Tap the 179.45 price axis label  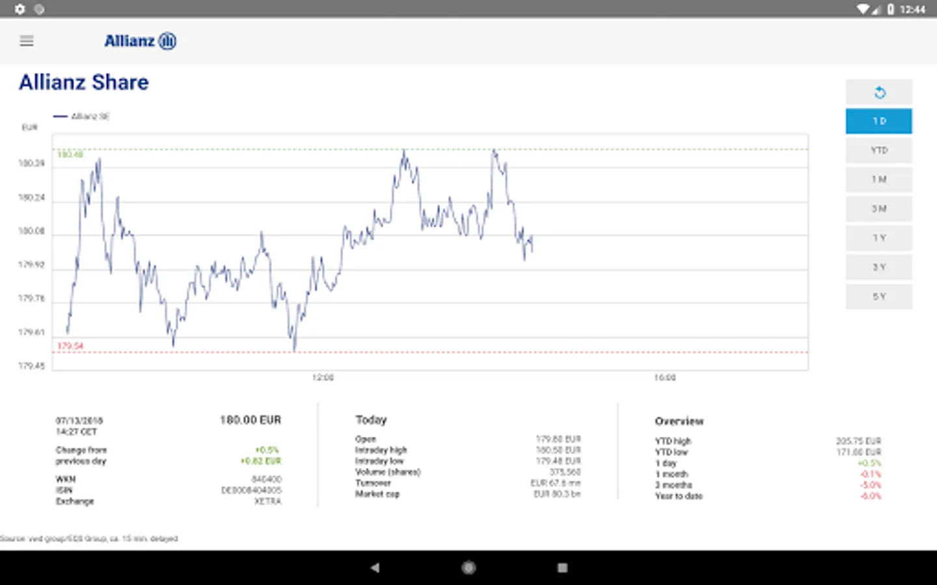point(31,366)
